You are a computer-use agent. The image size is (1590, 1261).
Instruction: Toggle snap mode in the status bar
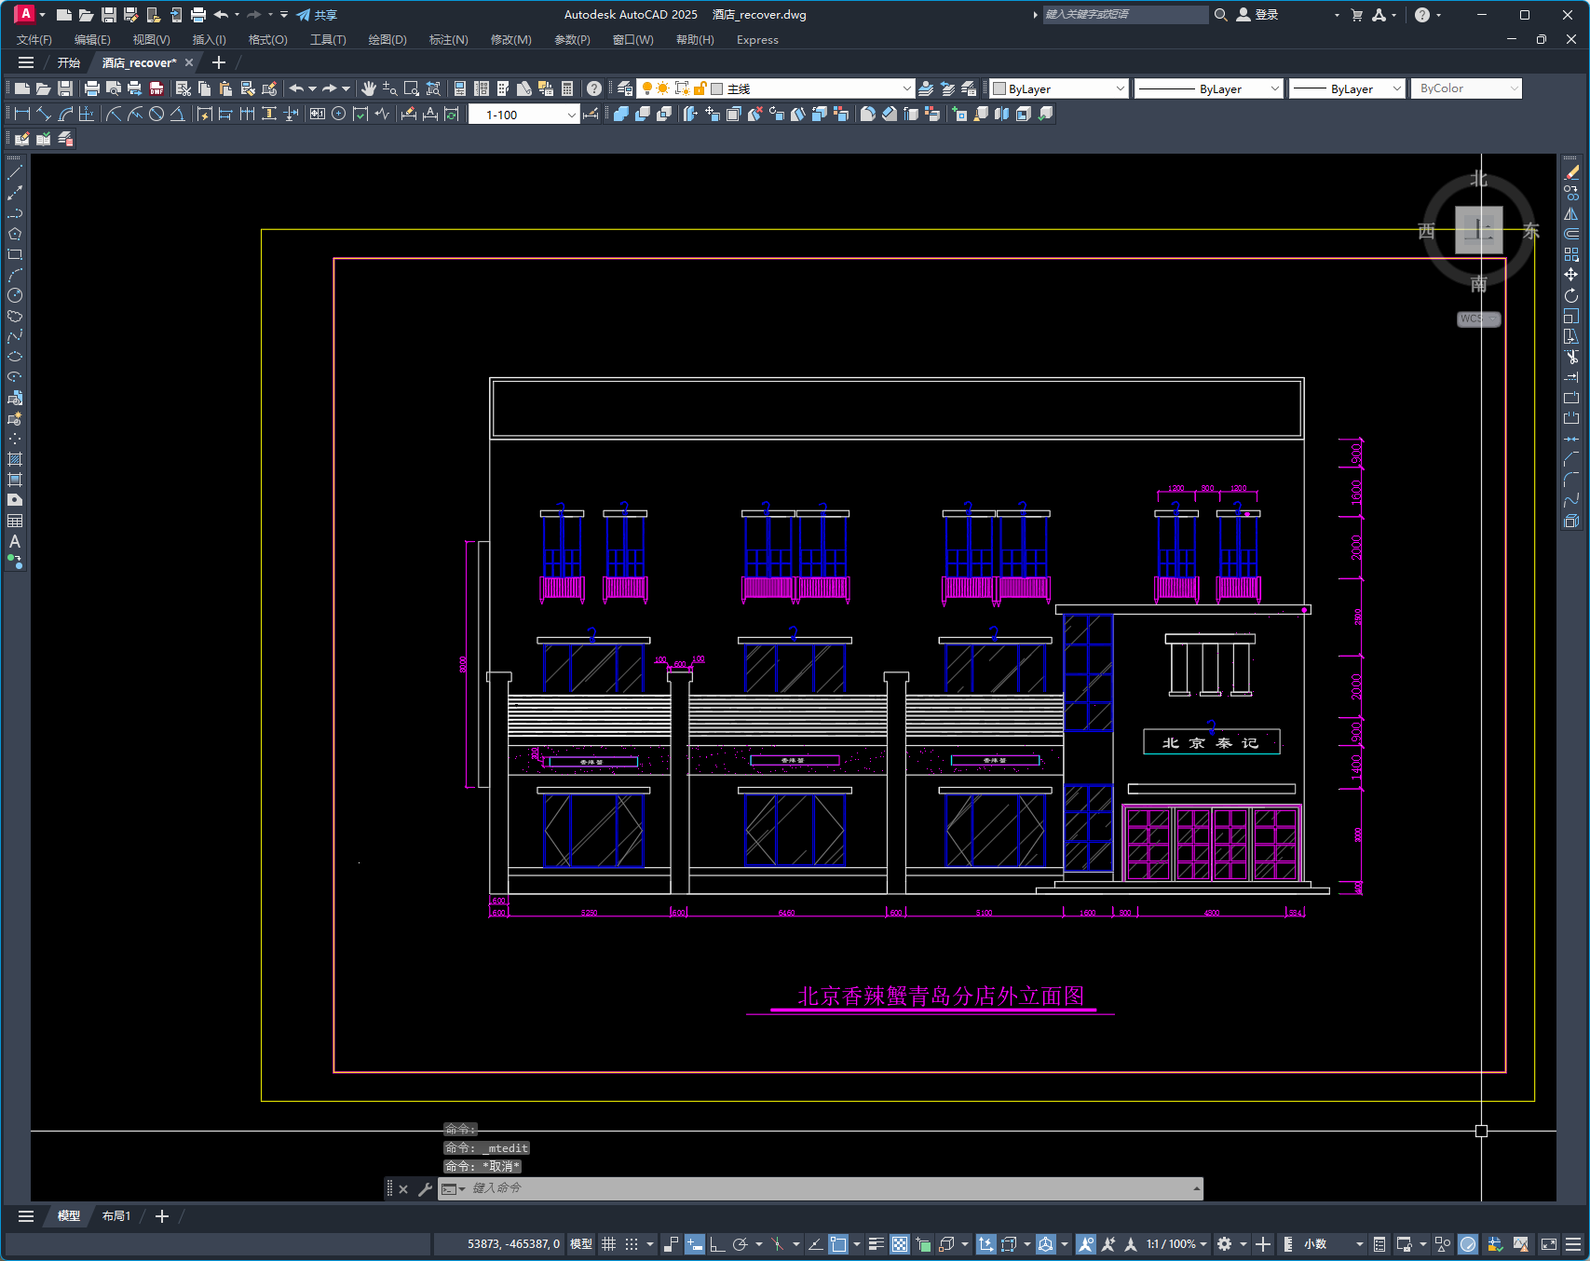632,1244
